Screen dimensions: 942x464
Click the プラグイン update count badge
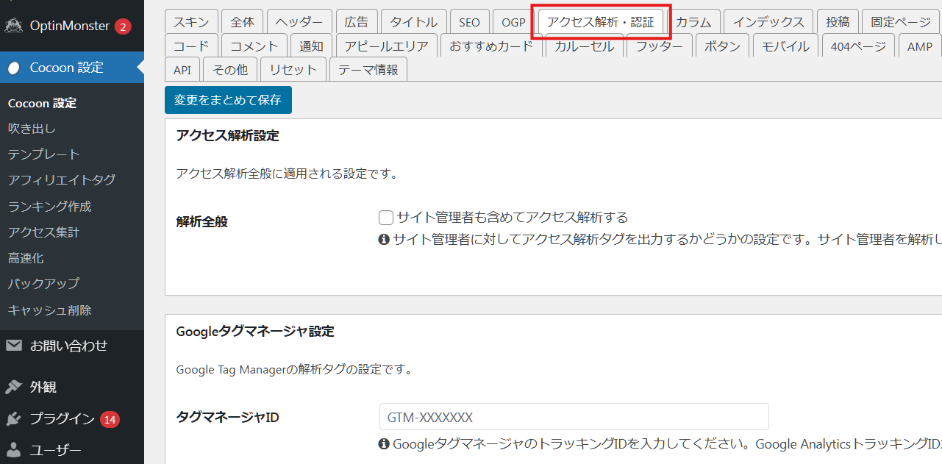click(110, 419)
